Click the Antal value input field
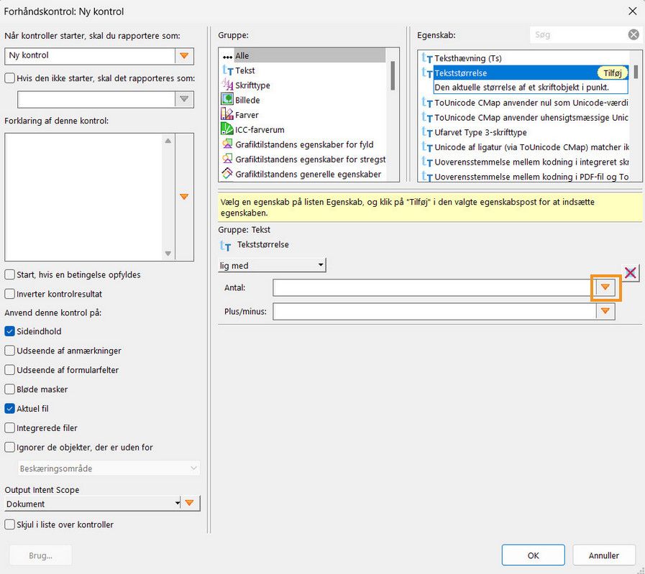The height and width of the screenshot is (574, 645). point(434,287)
